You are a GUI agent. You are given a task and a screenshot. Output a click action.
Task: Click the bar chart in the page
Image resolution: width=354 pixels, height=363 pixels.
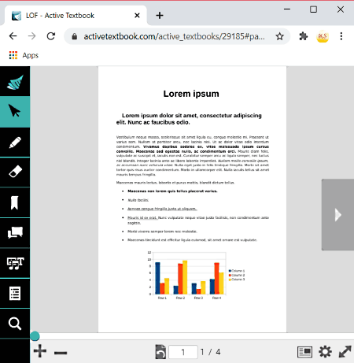click(x=196, y=276)
